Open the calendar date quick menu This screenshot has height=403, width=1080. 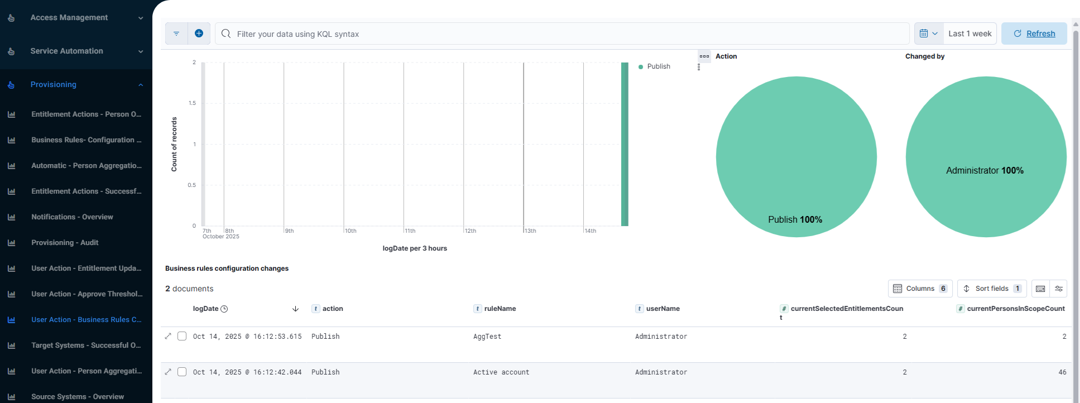[929, 33]
